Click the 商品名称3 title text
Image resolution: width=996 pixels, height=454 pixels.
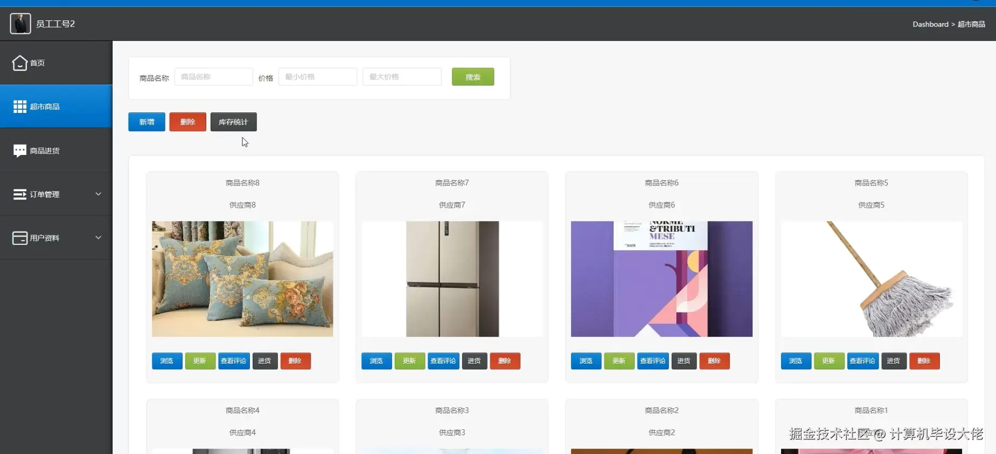coord(452,410)
